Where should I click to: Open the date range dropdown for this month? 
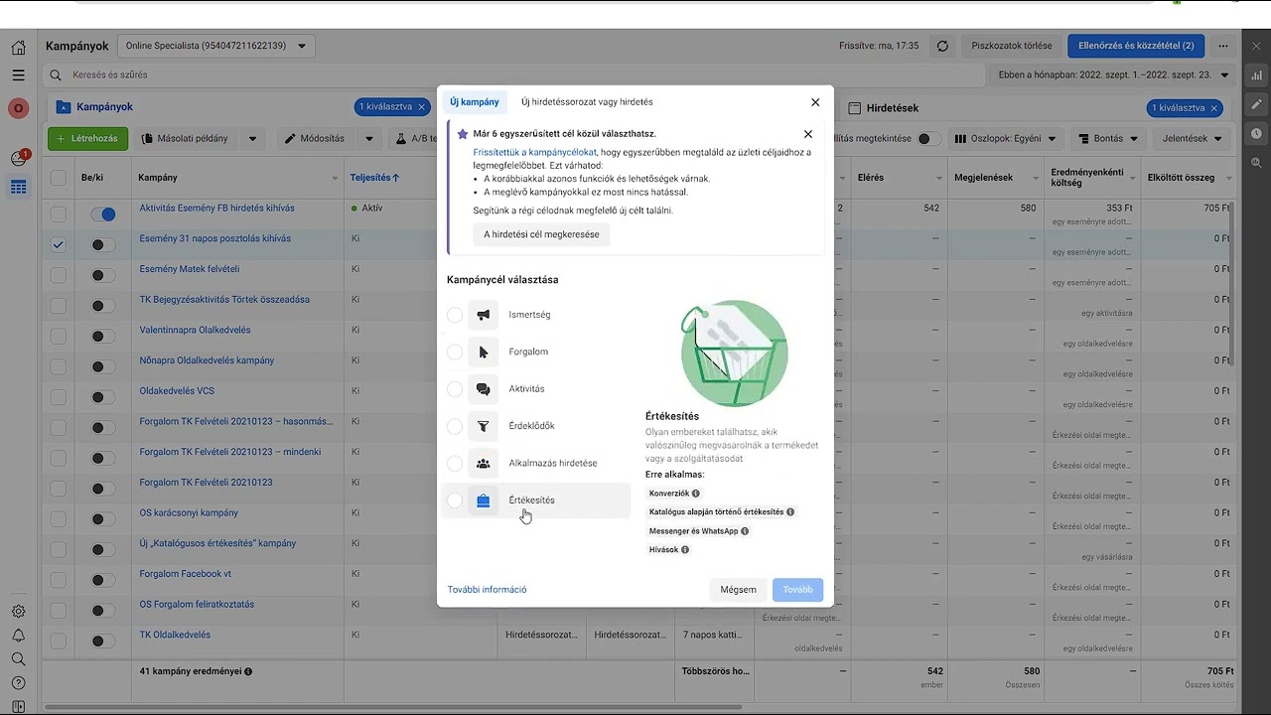[x=1111, y=75]
